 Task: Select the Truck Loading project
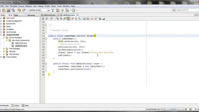click(x=11, y=57)
